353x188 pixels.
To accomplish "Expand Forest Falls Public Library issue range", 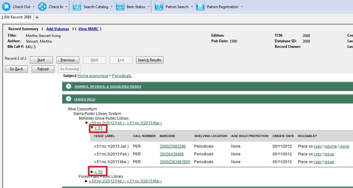I will click(86, 181).
